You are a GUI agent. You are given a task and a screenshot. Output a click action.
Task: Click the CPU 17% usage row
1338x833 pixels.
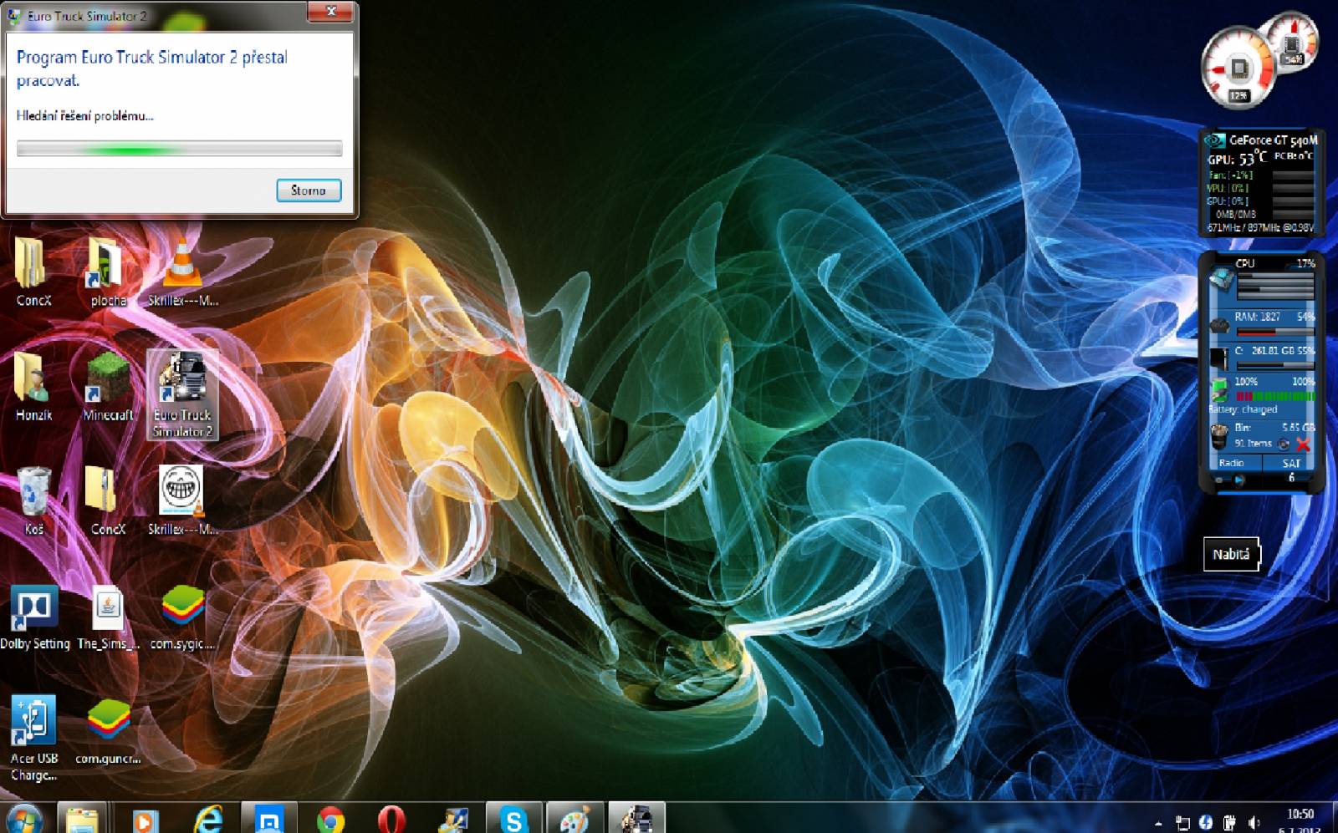click(1274, 263)
